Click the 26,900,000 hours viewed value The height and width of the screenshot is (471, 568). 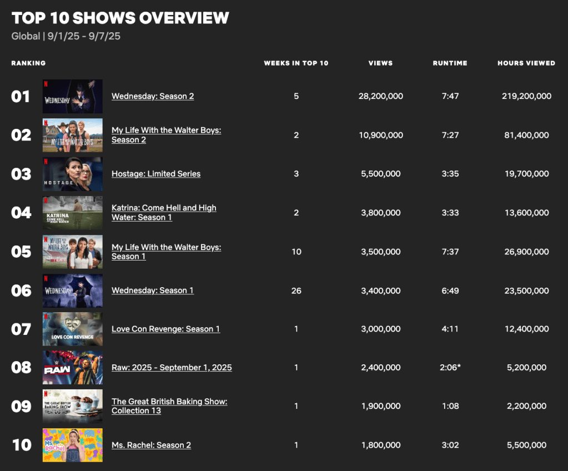[x=526, y=252]
